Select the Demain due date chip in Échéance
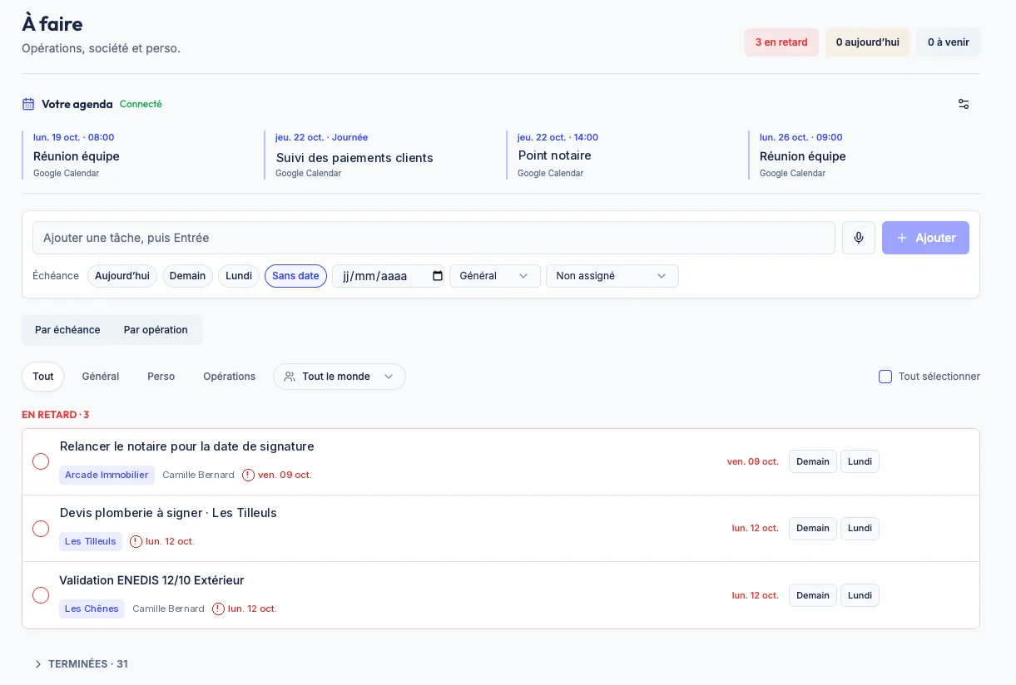The height and width of the screenshot is (685, 1016). [x=187, y=276]
